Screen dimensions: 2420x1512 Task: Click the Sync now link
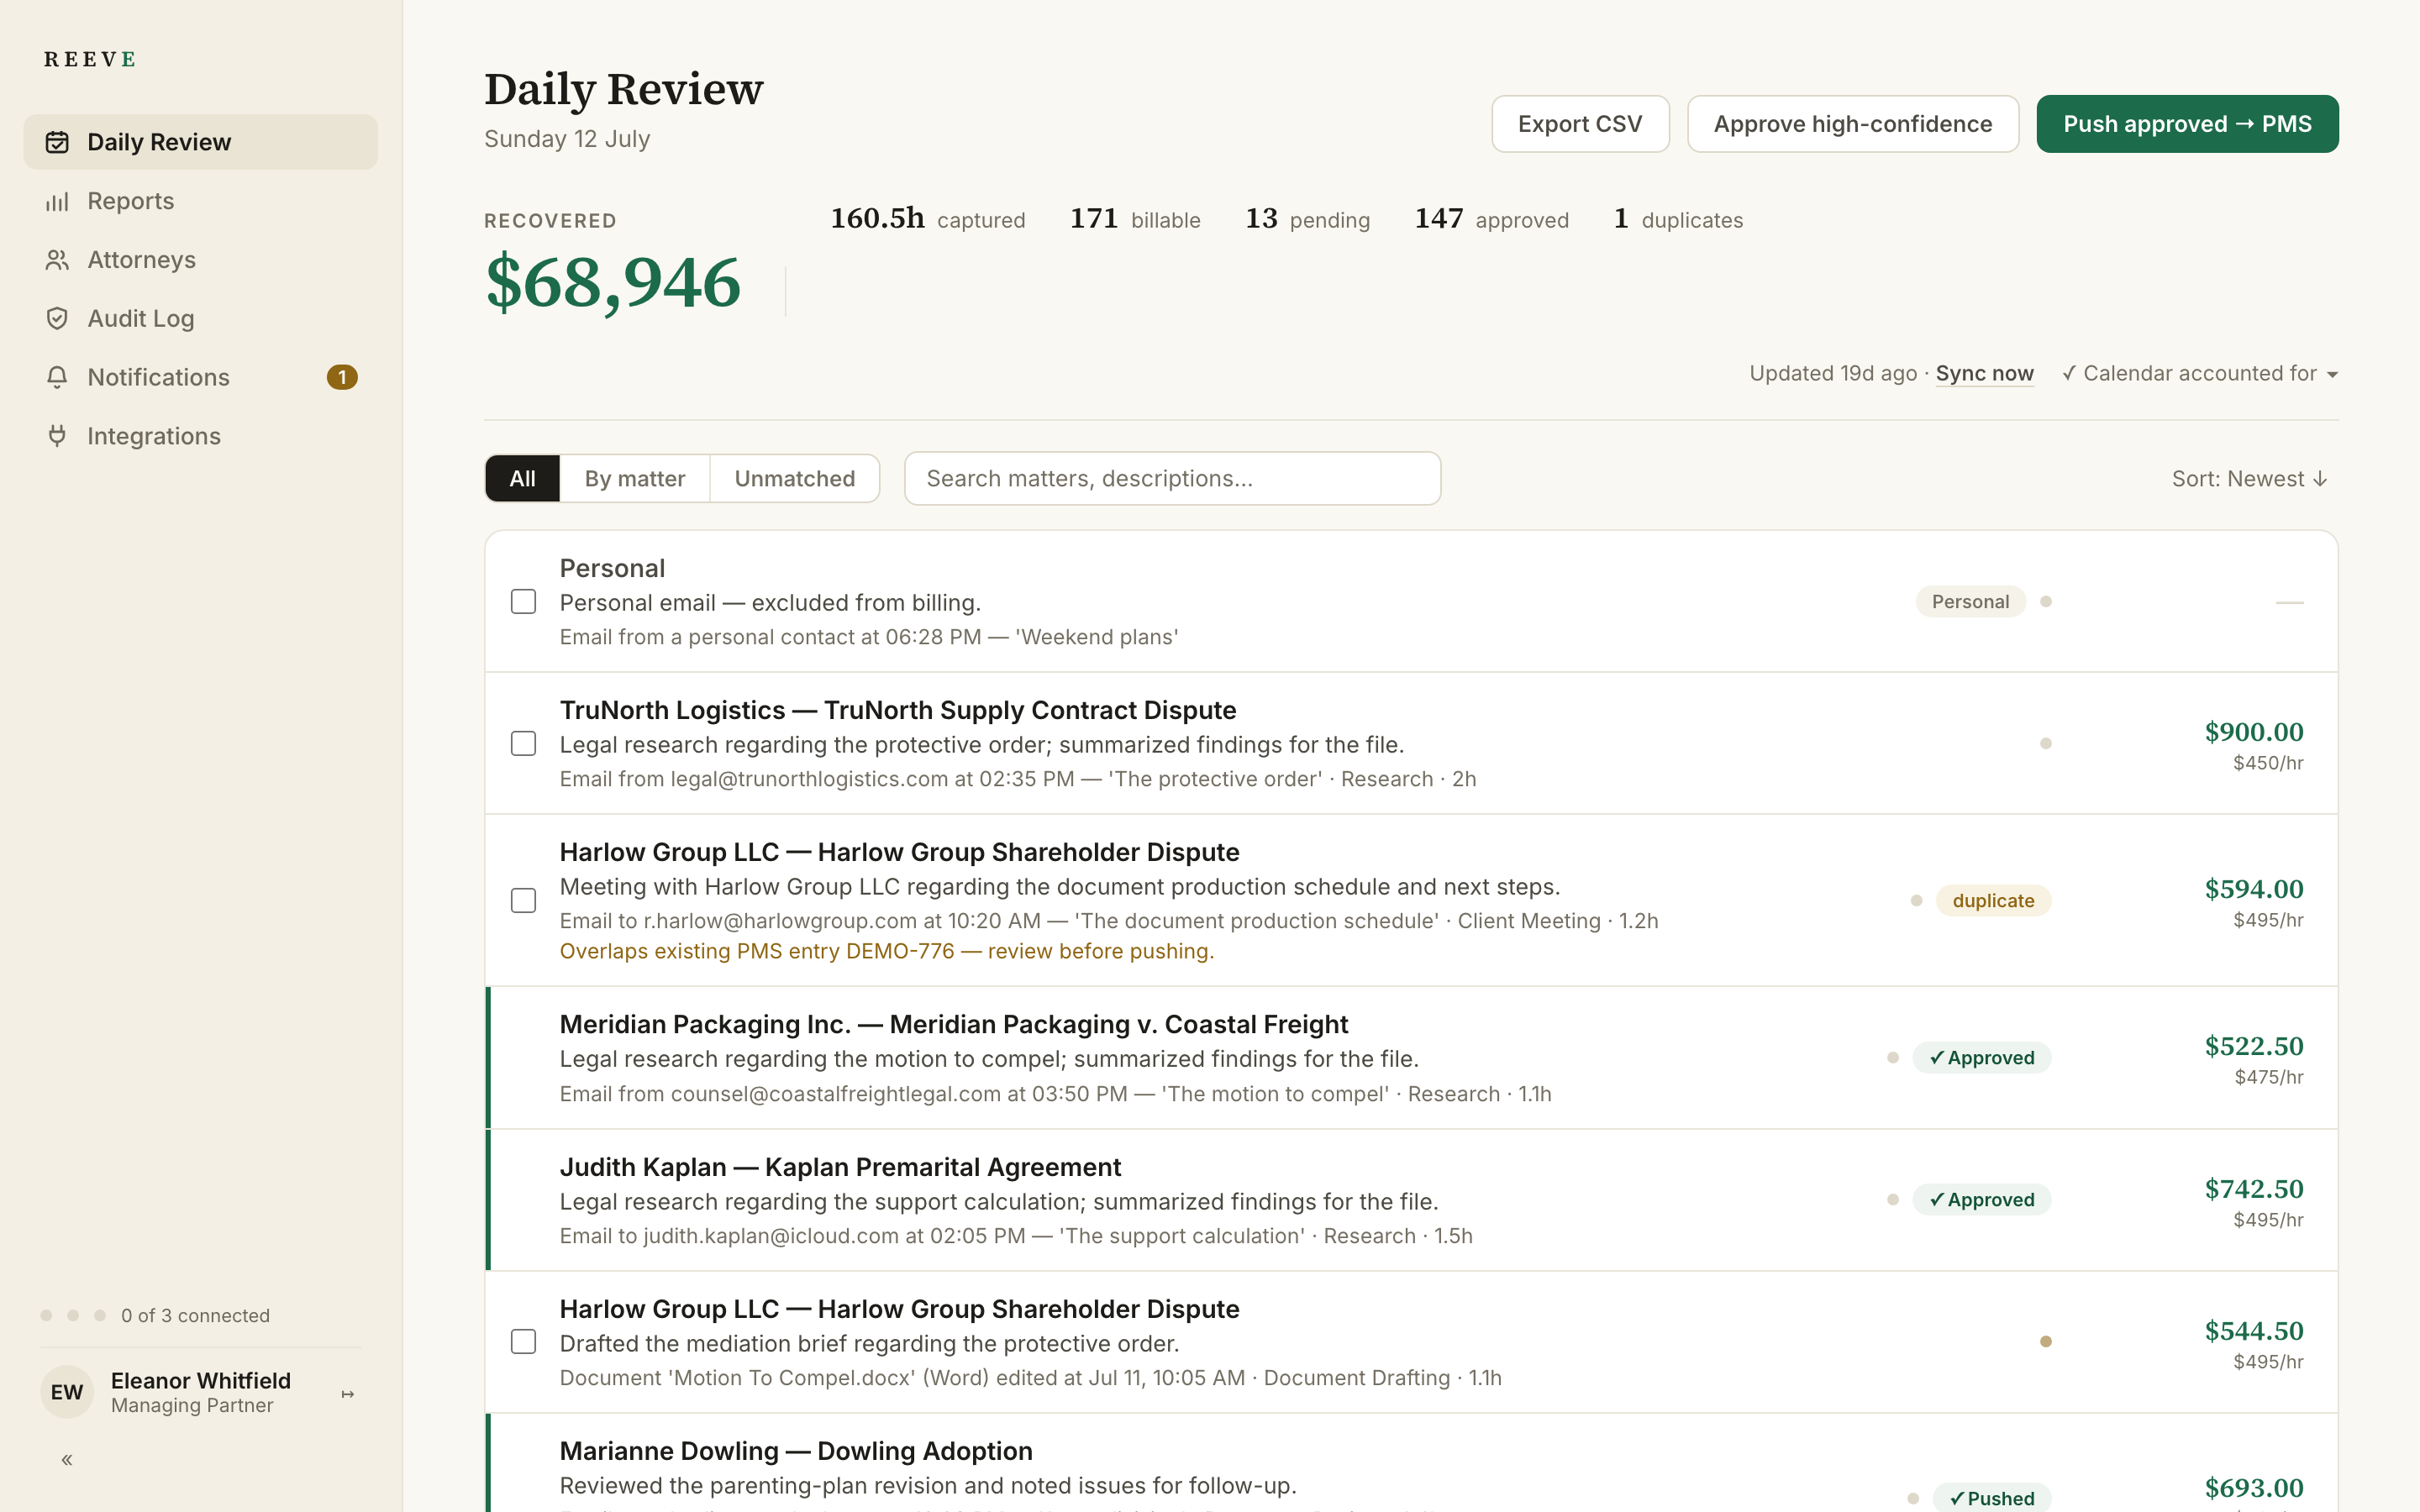coord(1984,374)
